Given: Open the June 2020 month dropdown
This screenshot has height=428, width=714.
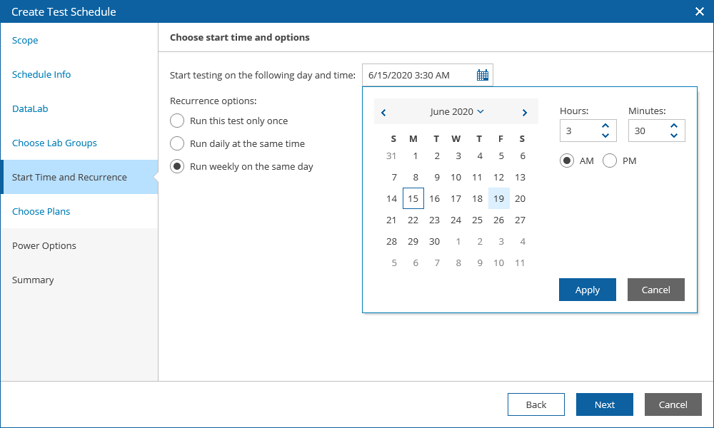Looking at the screenshot, I should [457, 112].
